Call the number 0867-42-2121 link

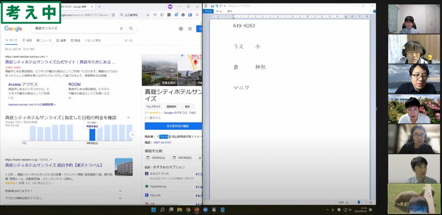162,142
